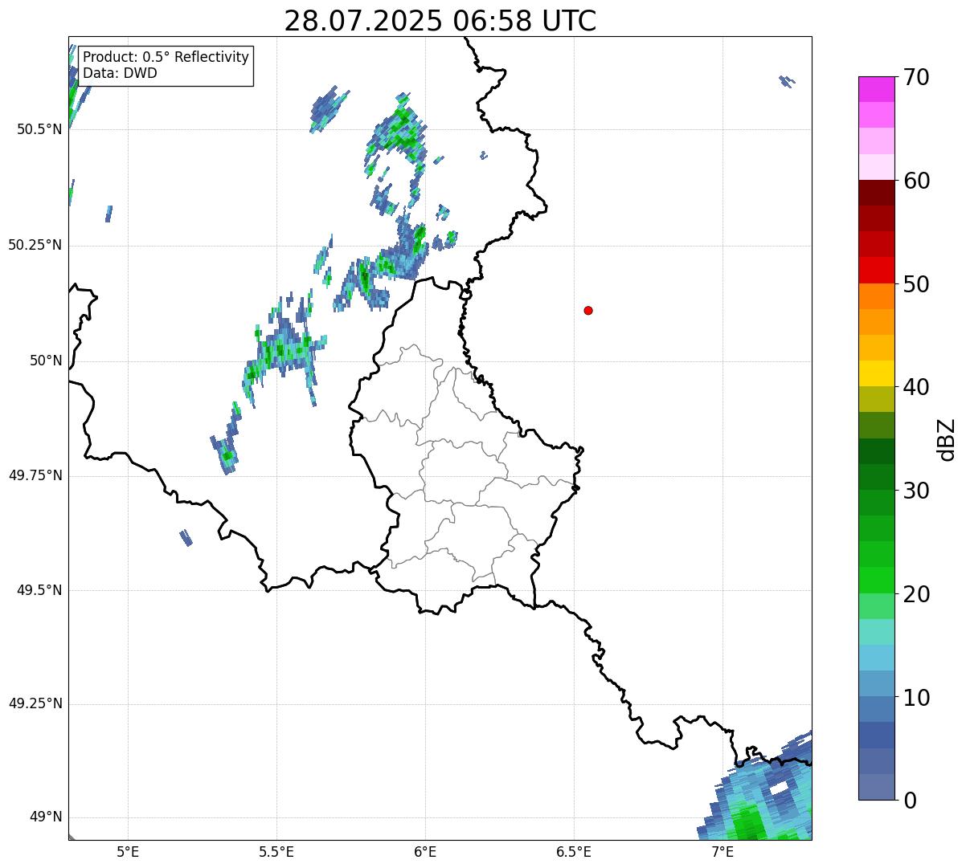Click the 5.5°E longitude label
Viewport: 966px width, 868px height.
coord(276,851)
